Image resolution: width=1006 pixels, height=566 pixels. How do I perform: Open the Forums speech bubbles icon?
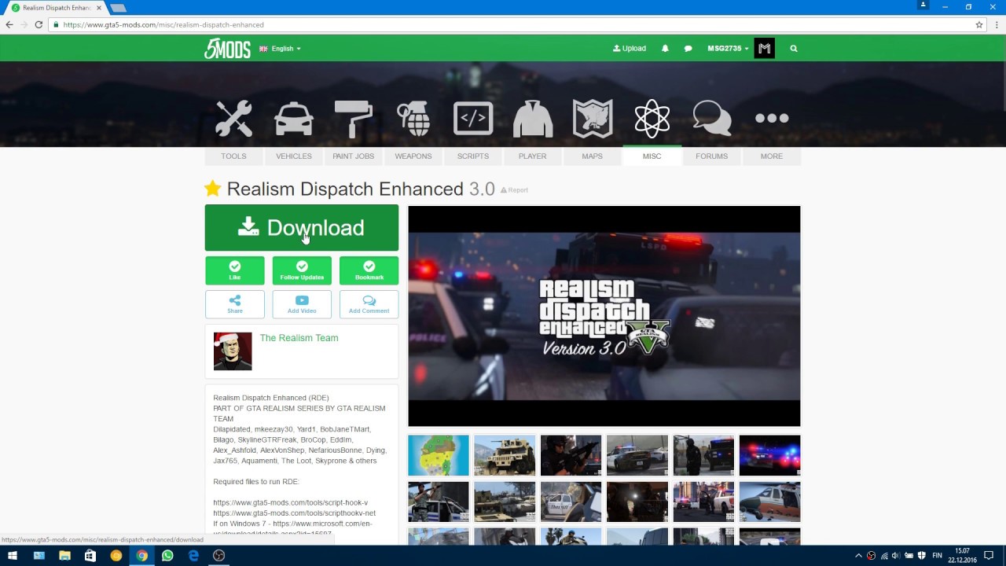coord(712,119)
